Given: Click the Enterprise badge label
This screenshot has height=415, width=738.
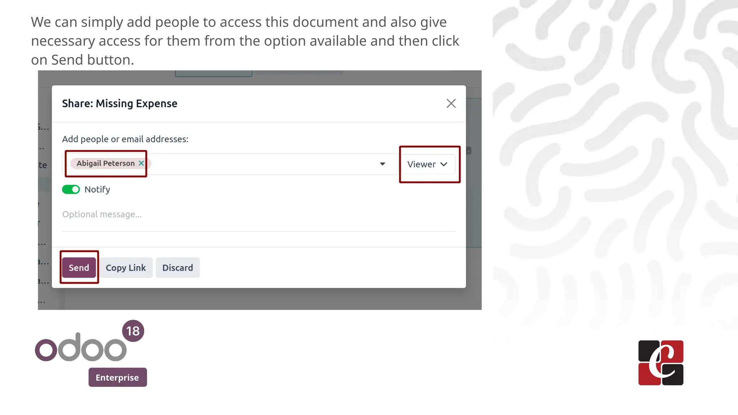Looking at the screenshot, I should pos(117,378).
